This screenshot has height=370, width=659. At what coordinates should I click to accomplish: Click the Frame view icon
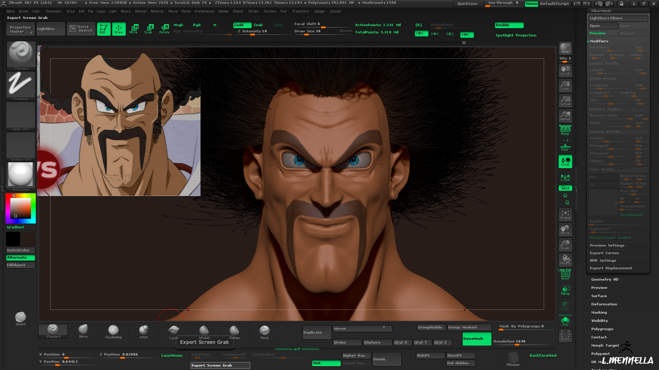(565, 214)
